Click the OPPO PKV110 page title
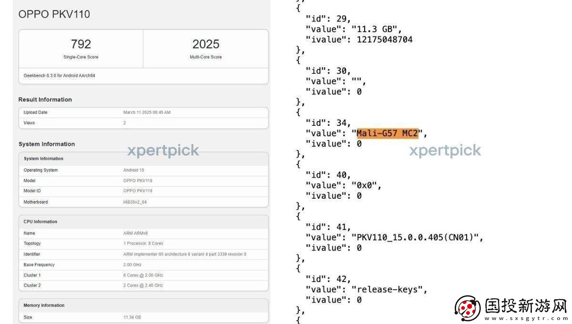 [x=54, y=14]
